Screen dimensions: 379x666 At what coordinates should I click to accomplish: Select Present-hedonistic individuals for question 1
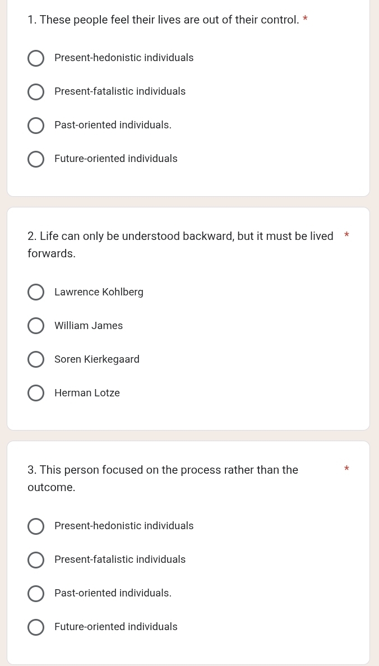point(36,58)
